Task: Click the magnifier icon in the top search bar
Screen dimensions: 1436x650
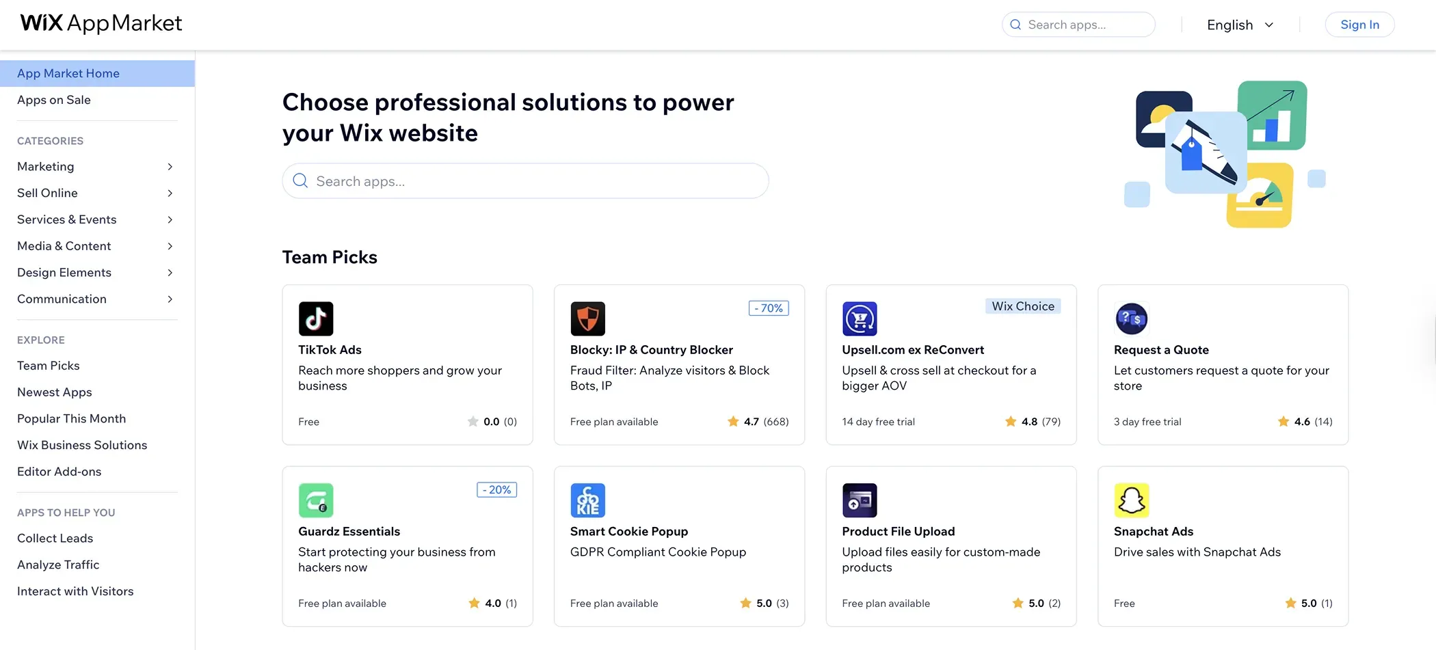Action: click(1016, 24)
